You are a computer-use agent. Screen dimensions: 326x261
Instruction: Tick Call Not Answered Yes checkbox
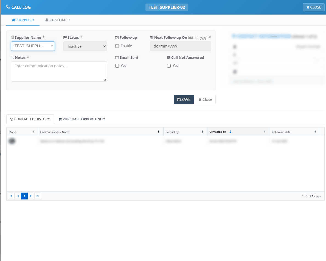click(169, 66)
